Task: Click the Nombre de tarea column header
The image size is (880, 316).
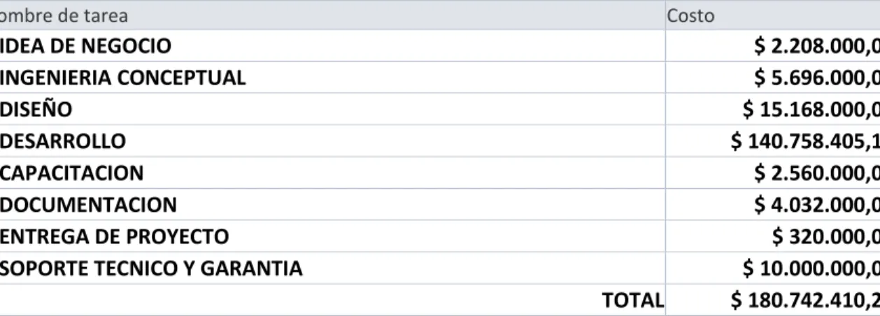Action: point(332,15)
